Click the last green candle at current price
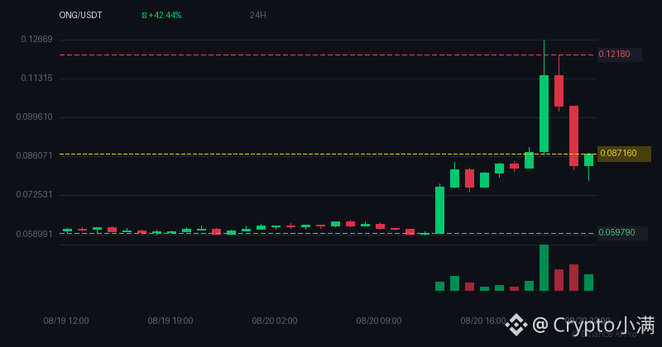 pyautogui.click(x=588, y=159)
